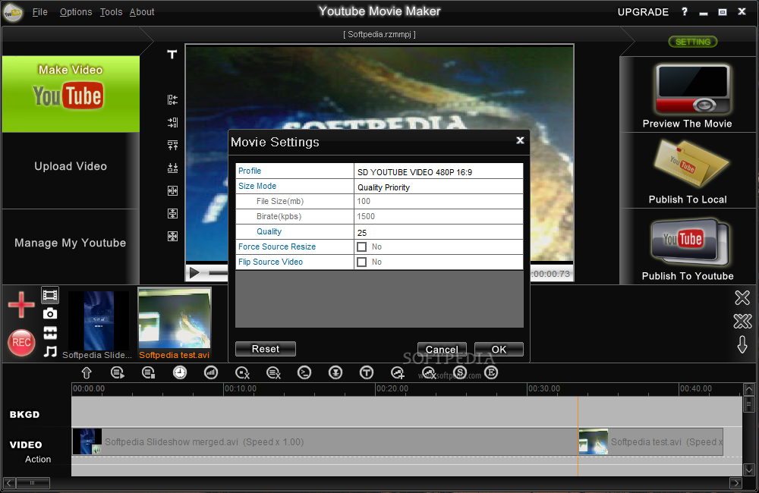Click the center vertically icon beside preview
Screen dimensions: 759x493
(172, 213)
